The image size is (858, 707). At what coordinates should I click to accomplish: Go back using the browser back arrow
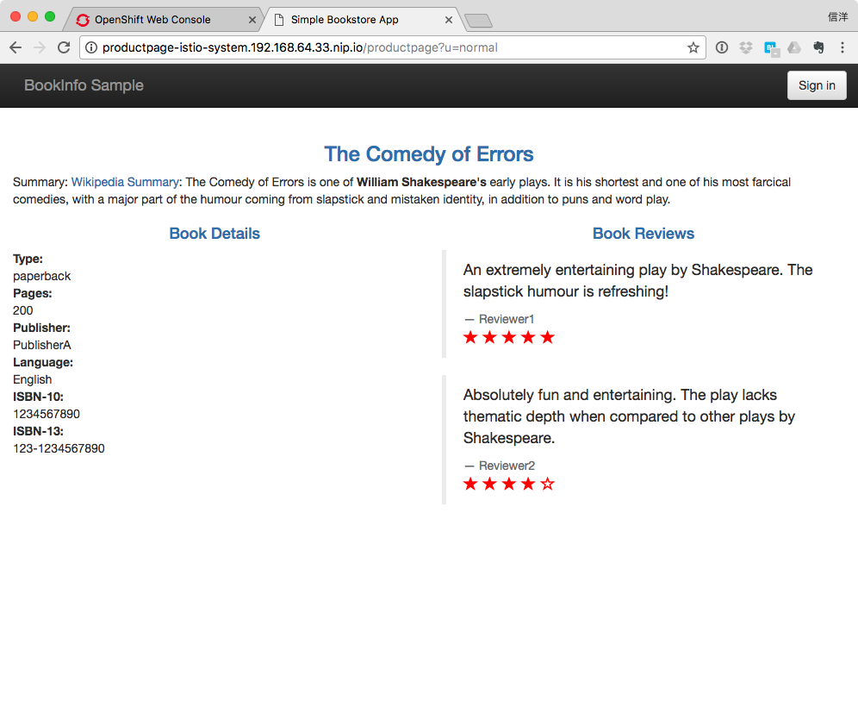coord(16,47)
